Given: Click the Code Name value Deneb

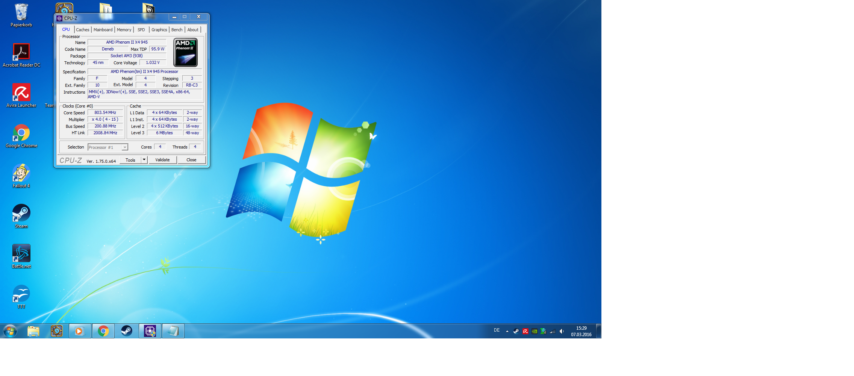Looking at the screenshot, I should click(x=108, y=49).
